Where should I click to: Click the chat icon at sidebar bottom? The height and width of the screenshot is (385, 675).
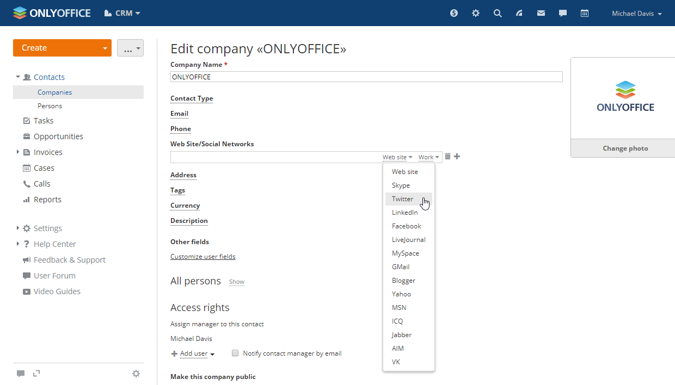(21, 374)
